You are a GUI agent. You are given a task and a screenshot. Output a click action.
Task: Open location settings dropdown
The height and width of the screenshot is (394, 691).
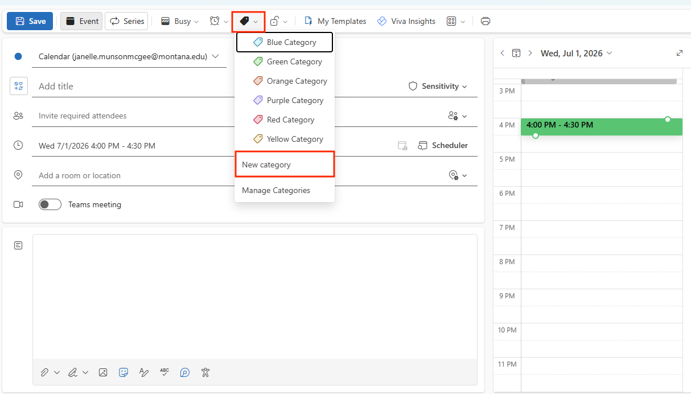458,175
